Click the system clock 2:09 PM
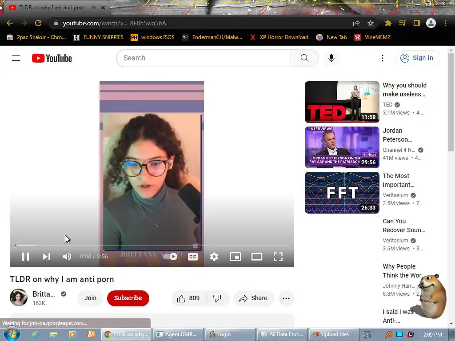The width and height of the screenshot is (455, 341). [x=433, y=334]
